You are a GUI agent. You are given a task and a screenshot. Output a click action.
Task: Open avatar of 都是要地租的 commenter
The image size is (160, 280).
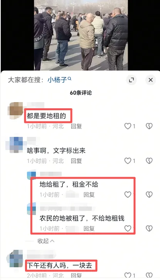[16, 110]
